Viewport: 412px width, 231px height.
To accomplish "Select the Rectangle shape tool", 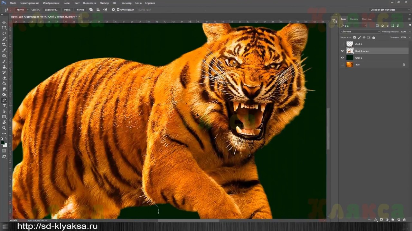I will click(x=4, y=117).
